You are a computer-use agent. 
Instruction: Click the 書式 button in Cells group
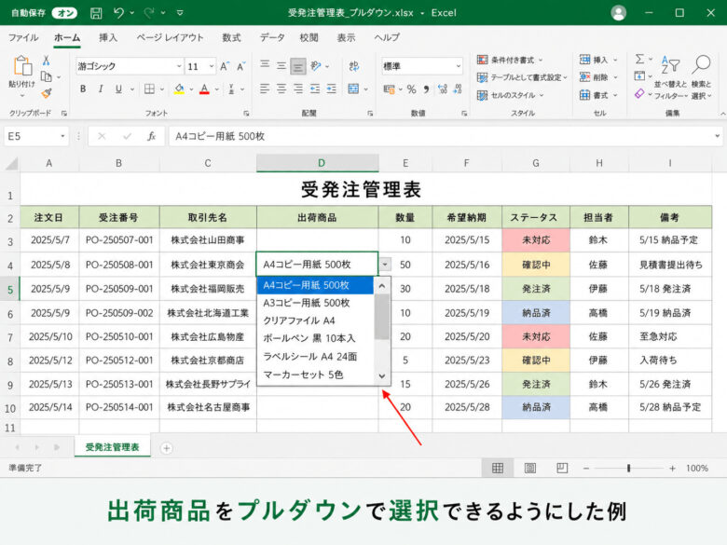(x=598, y=95)
